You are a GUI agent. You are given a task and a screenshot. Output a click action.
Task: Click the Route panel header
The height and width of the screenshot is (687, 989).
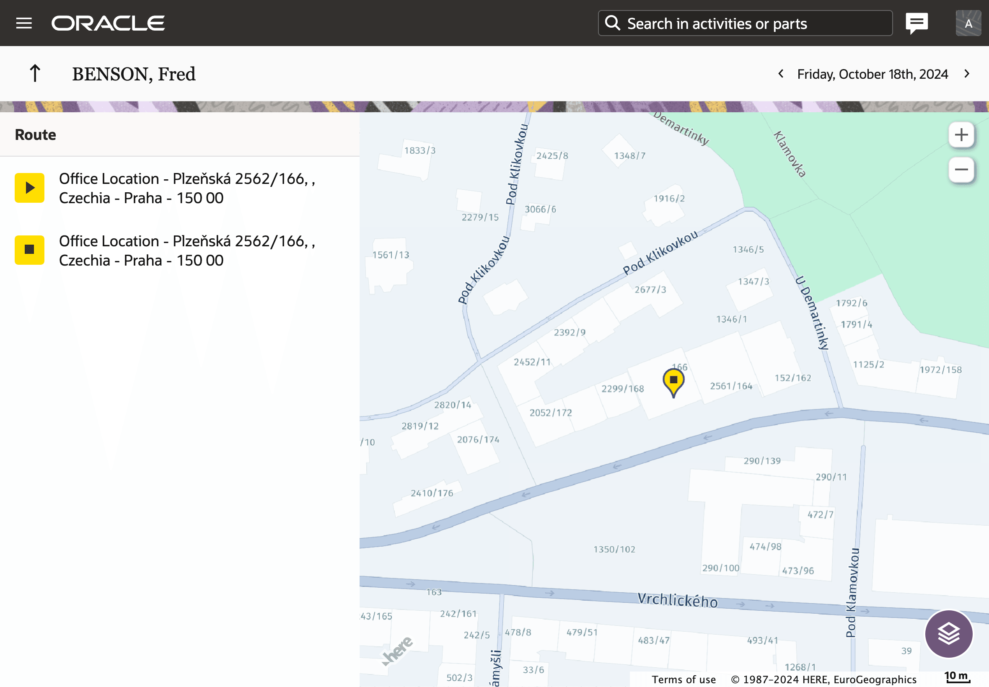point(36,135)
